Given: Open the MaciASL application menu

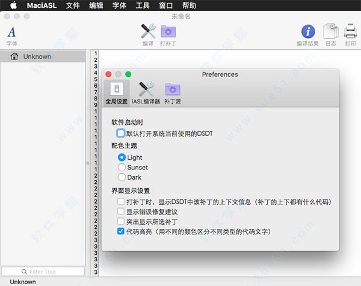Looking at the screenshot, I should [x=42, y=5].
